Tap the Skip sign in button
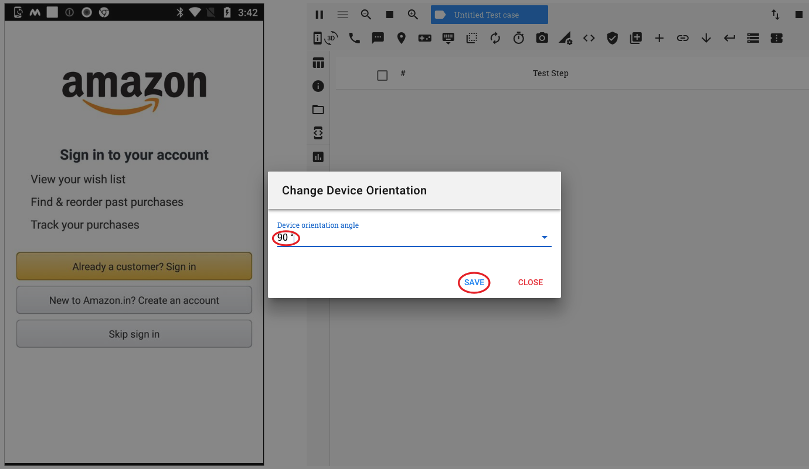The image size is (809, 469). tap(134, 334)
